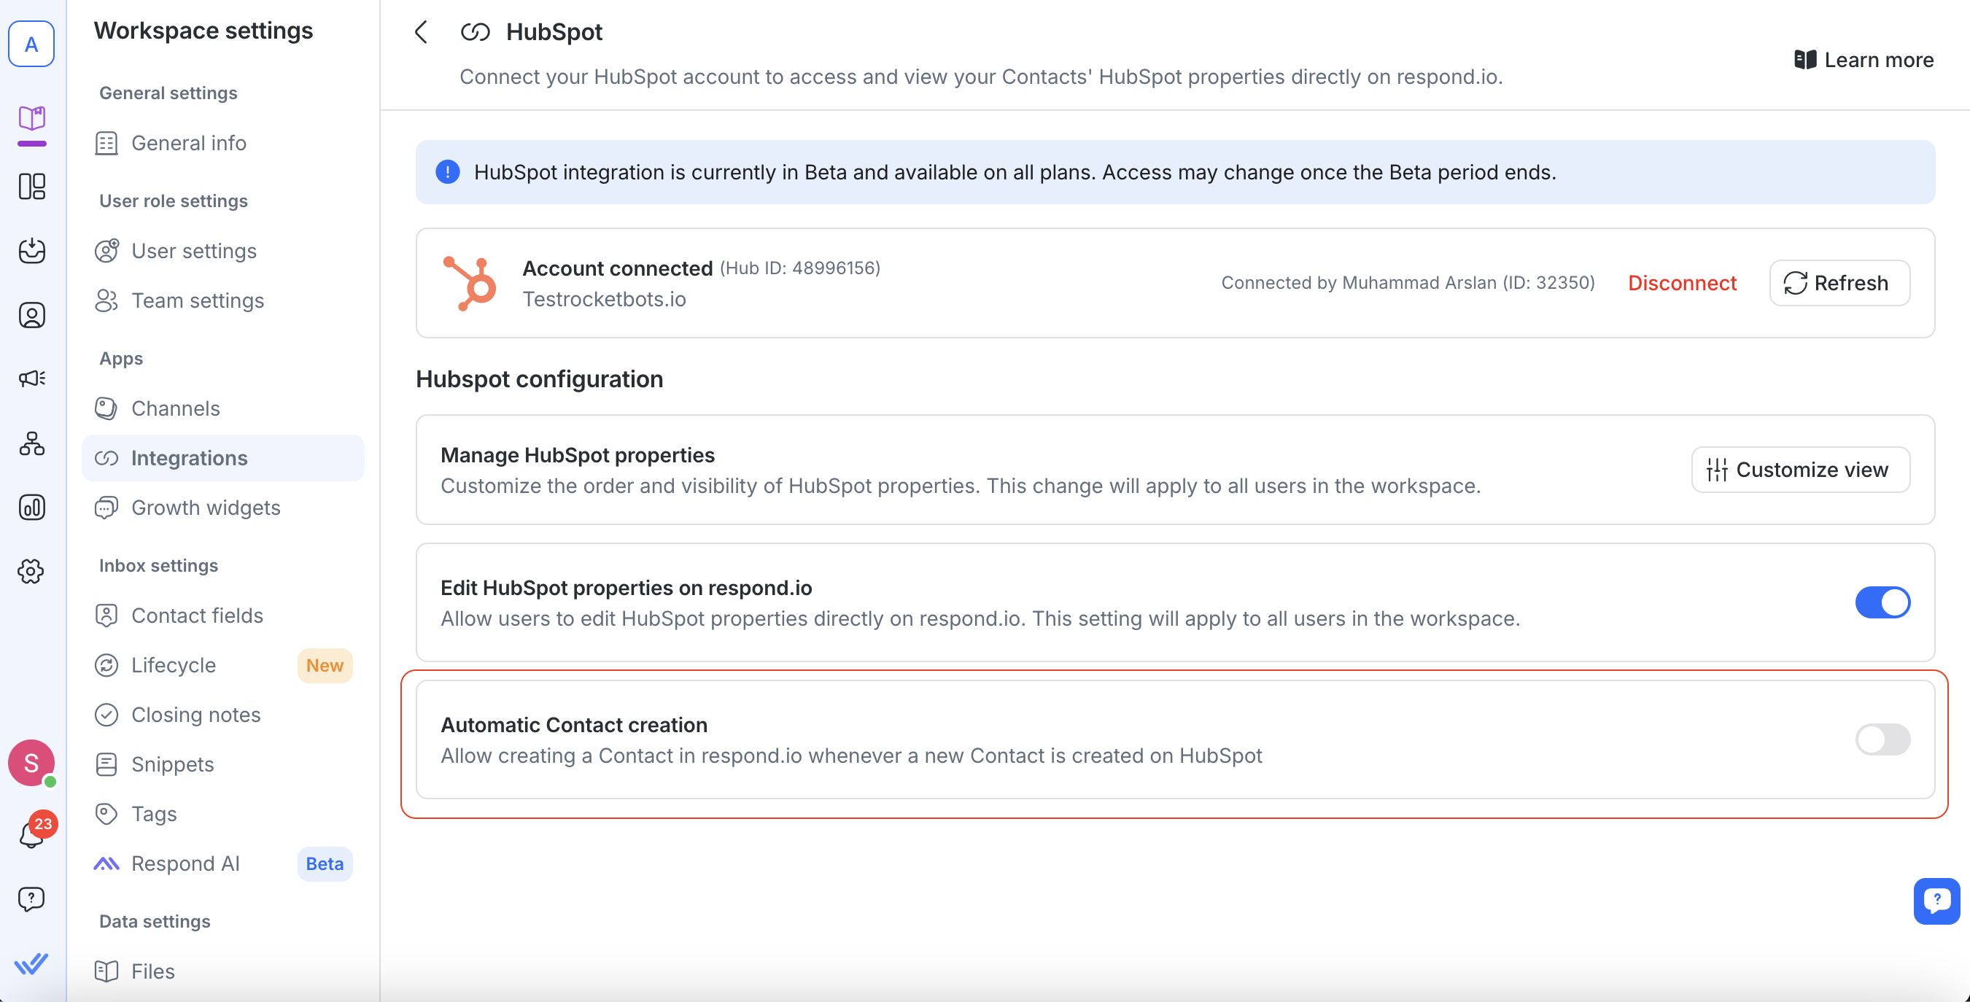Click the inbox download-tray icon in sidebar
The image size is (1970, 1002).
point(31,251)
